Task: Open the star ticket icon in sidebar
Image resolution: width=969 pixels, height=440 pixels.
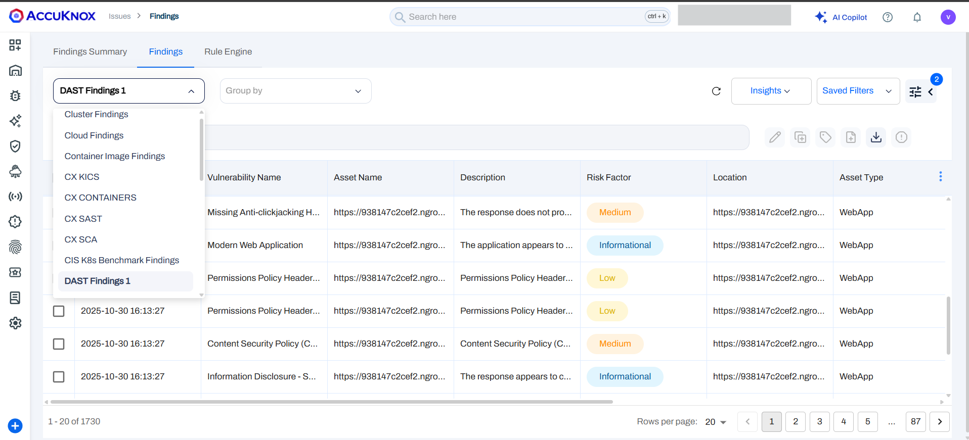Action: coord(15,272)
